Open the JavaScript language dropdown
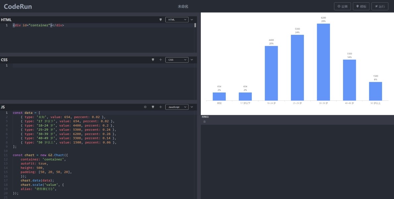This screenshot has height=199, width=394. (x=177, y=107)
